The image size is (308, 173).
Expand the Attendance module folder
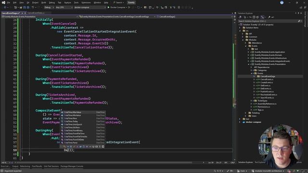(x=245, y=43)
